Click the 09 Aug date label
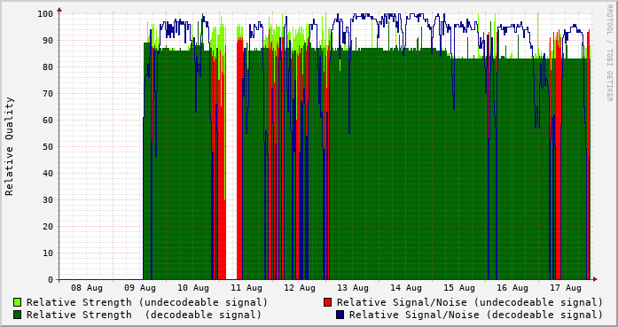 [140, 288]
